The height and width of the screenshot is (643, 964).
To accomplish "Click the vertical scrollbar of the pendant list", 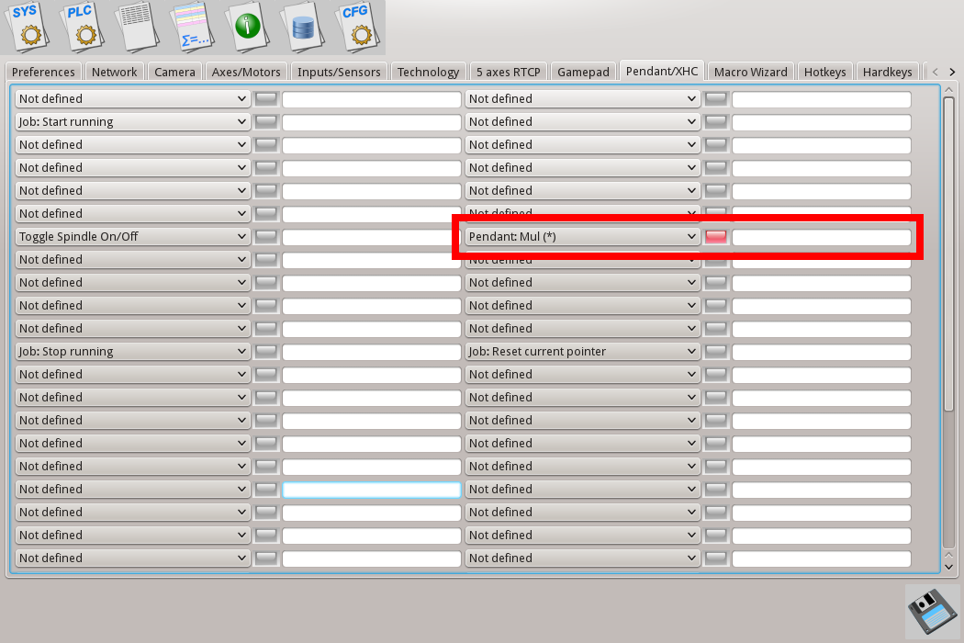I will tap(949, 257).
